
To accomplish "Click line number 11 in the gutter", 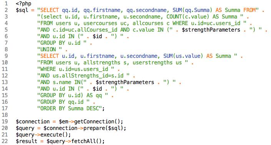I will tap(5, 69).
